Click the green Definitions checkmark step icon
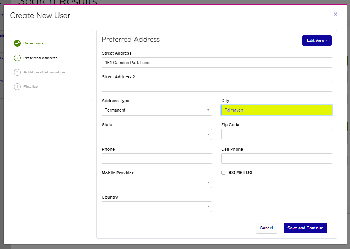 click(17, 43)
